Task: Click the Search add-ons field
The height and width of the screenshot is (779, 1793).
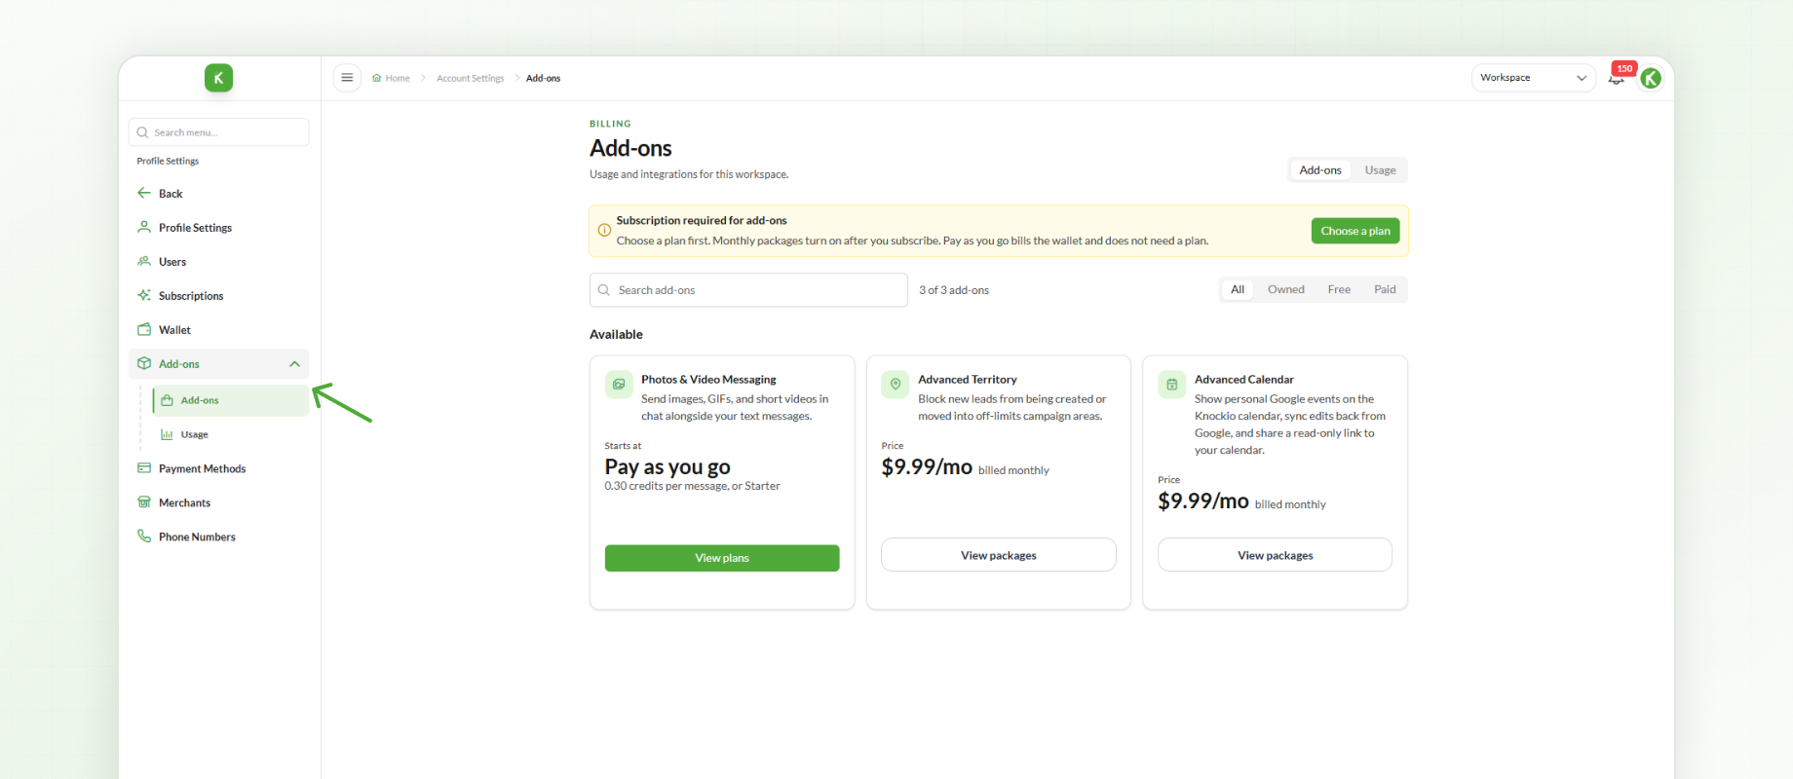Action: tap(748, 290)
